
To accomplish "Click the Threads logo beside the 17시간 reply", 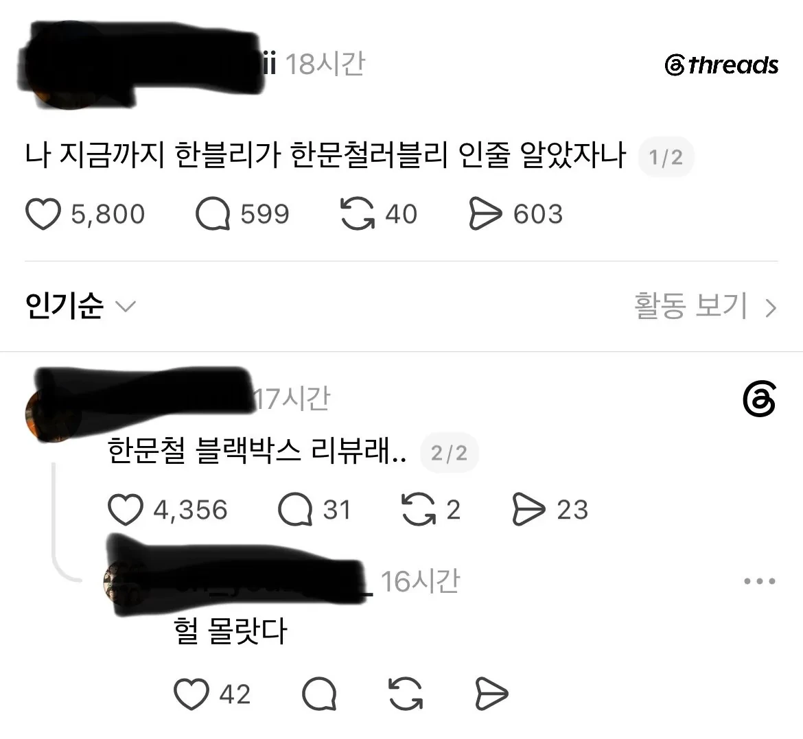I will [x=760, y=399].
